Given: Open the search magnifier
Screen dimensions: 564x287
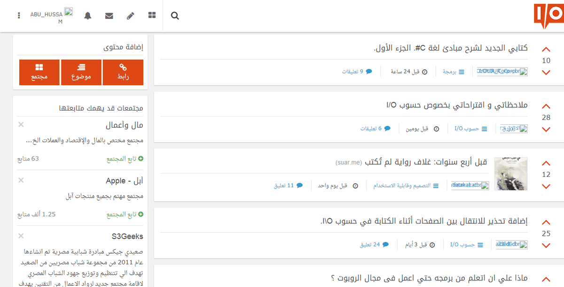Looking at the screenshot, I should pos(174,16).
